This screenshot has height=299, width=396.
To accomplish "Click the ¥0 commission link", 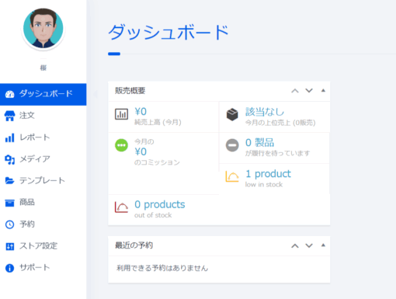I will (x=141, y=151).
